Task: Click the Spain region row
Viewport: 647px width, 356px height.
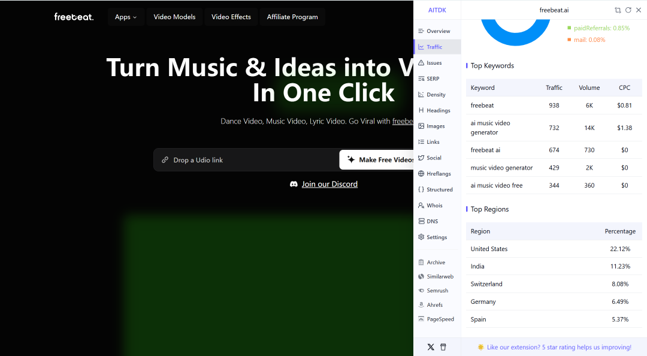Action: click(x=554, y=319)
